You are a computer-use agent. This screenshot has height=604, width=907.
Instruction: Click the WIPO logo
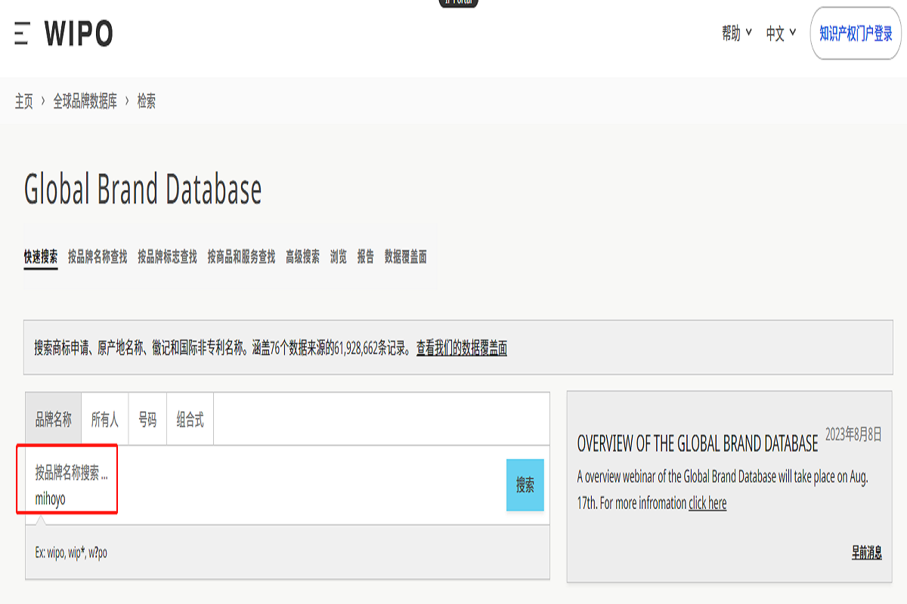(79, 33)
